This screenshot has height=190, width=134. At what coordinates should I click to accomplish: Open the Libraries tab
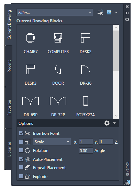click(x=9, y=149)
